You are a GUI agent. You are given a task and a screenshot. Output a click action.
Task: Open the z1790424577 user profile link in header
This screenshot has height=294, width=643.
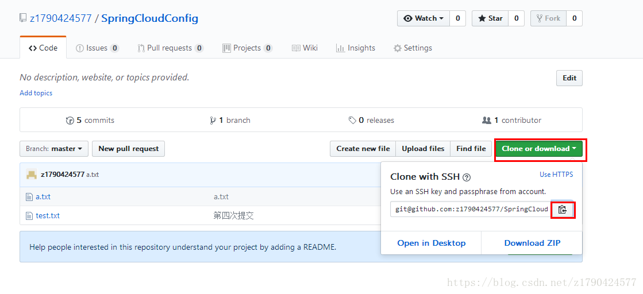61,18
